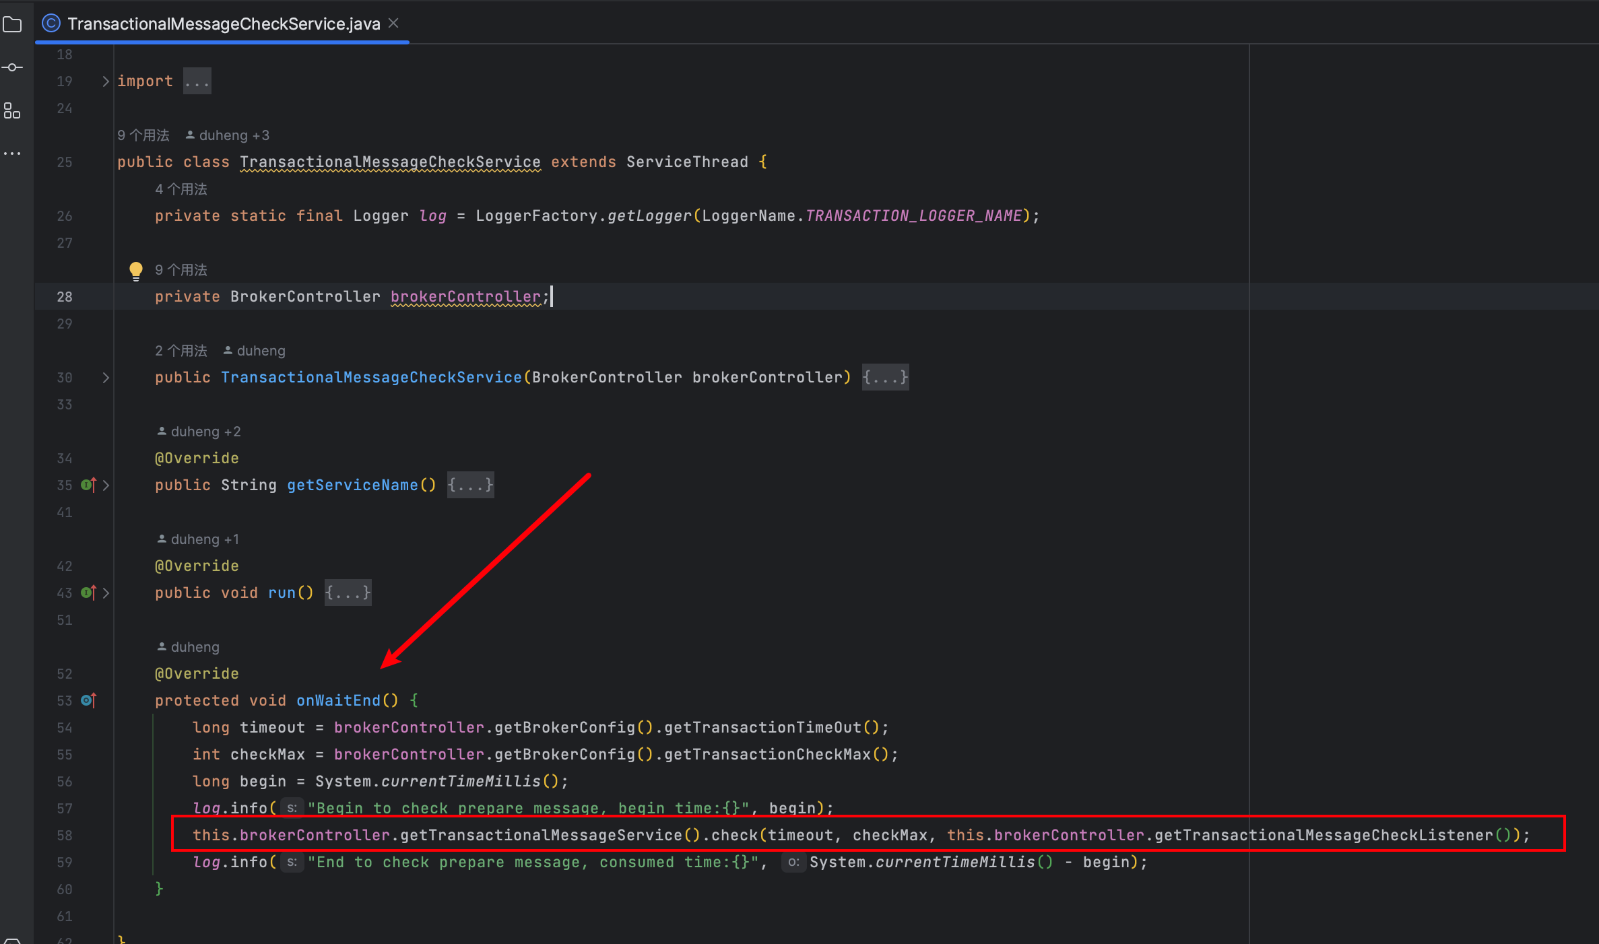Click TRANSACTION_LOGGER_NAME constant
This screenshot has height=944, width=1599.
coord(913,216)
